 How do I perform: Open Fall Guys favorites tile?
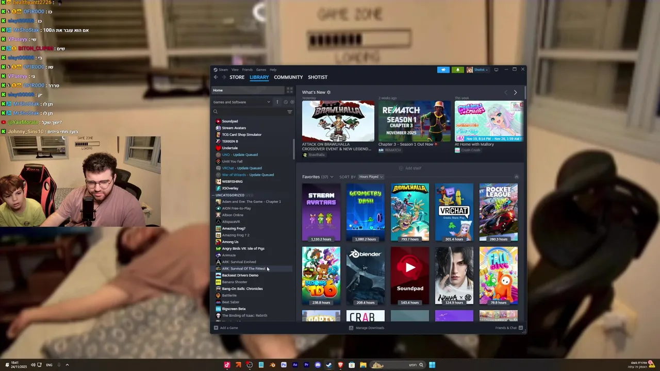click(x=499, y=276)
